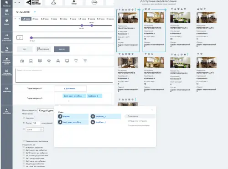This screenshot has width=228, height=169.
Task: Check notify 30 minutes before event
Action: point(24,155)
